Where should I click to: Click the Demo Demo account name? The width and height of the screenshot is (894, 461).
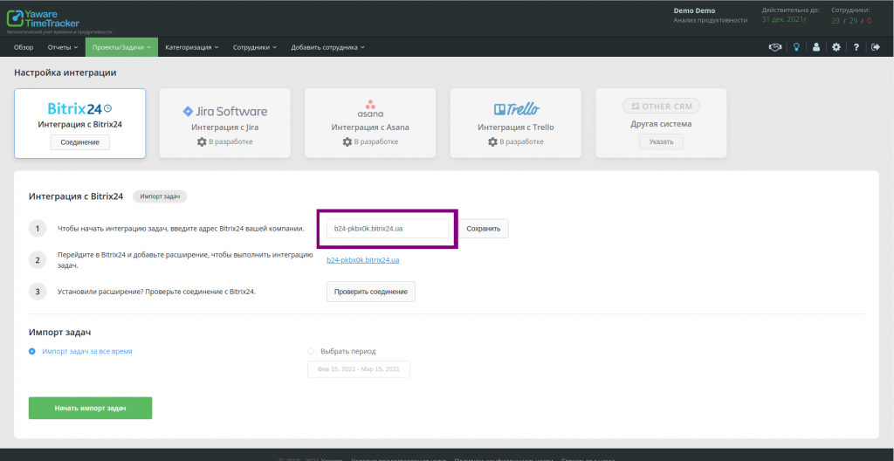coord(694,10)
